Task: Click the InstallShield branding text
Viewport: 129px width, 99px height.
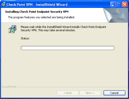Action: click(9, 87)
